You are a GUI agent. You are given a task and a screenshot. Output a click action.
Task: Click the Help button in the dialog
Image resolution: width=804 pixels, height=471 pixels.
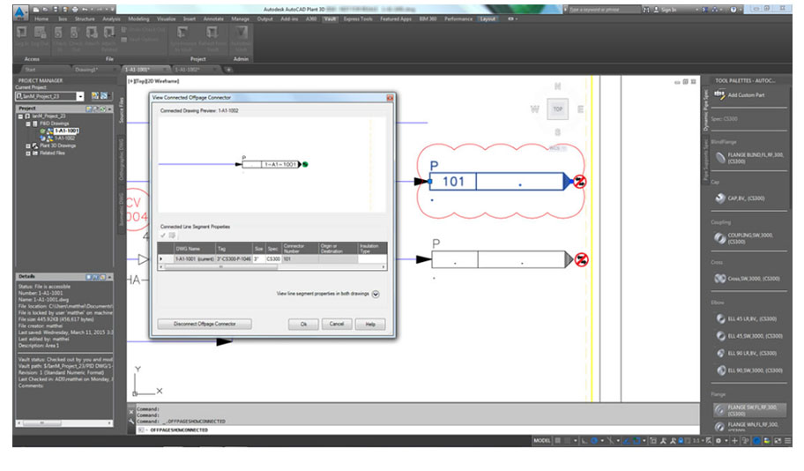370,324
